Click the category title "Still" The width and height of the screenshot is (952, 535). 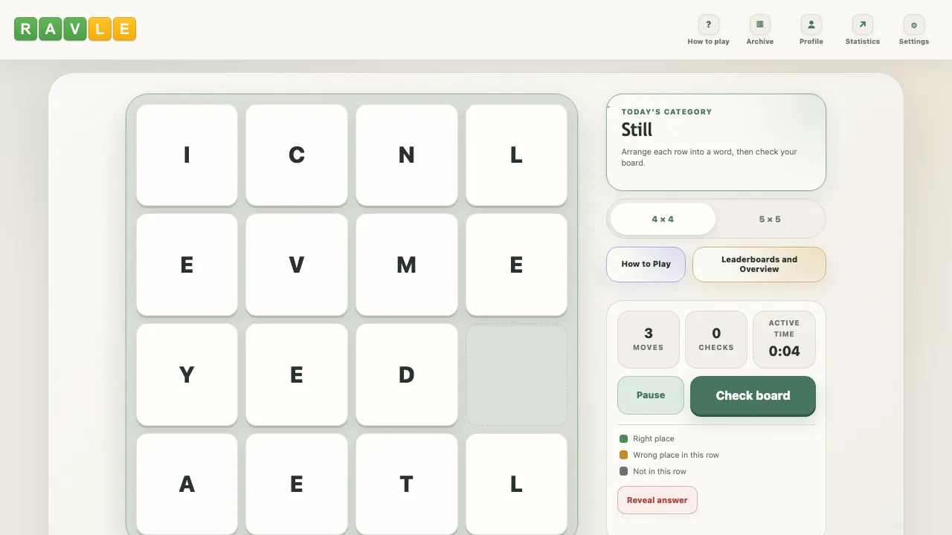pyautogui.click(x=637, y=130)
